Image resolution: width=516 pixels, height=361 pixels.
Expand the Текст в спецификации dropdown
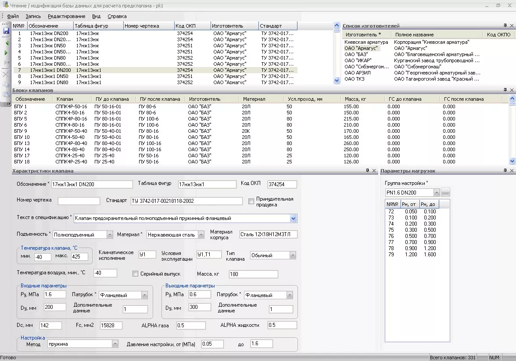point(293,218)
